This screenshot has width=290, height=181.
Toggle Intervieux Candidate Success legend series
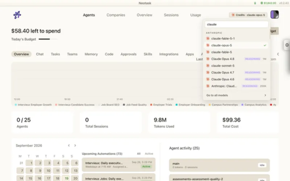(75, 105)
